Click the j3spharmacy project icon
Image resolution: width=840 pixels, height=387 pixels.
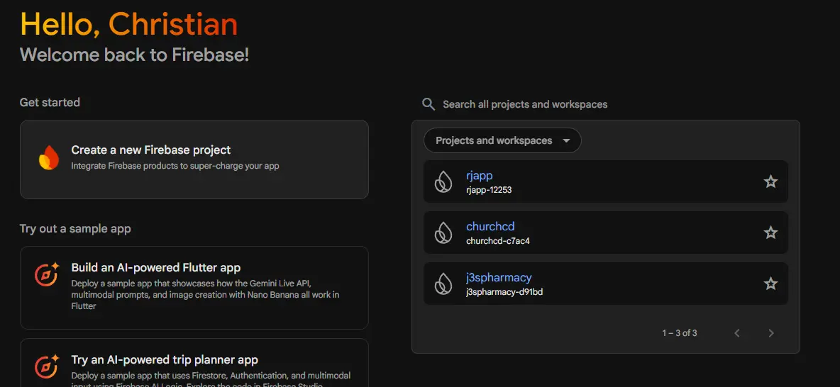click(x=443, y=284)
